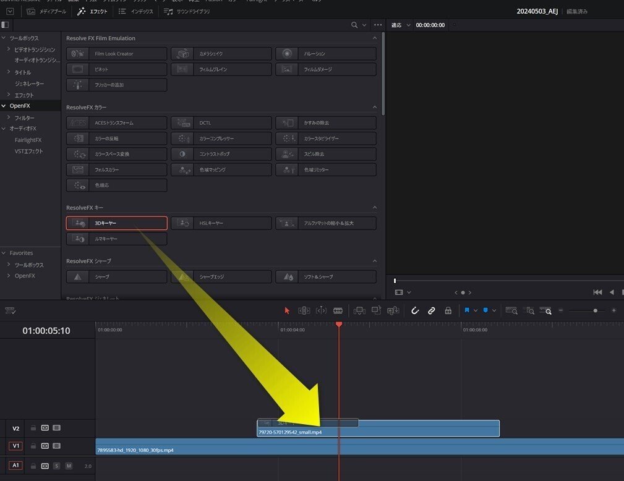Select ジェネレーター in the sidebar
Screen dimensions: 624x481
pos(30,83)
